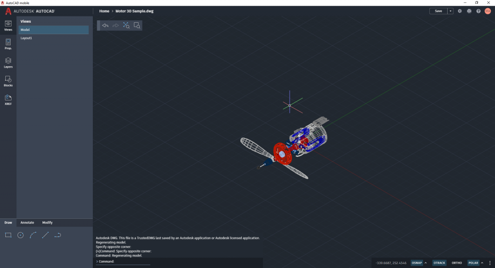This screenshot has height=268, width=495.
Task: Click the Command input field
Action: point(123,262)
